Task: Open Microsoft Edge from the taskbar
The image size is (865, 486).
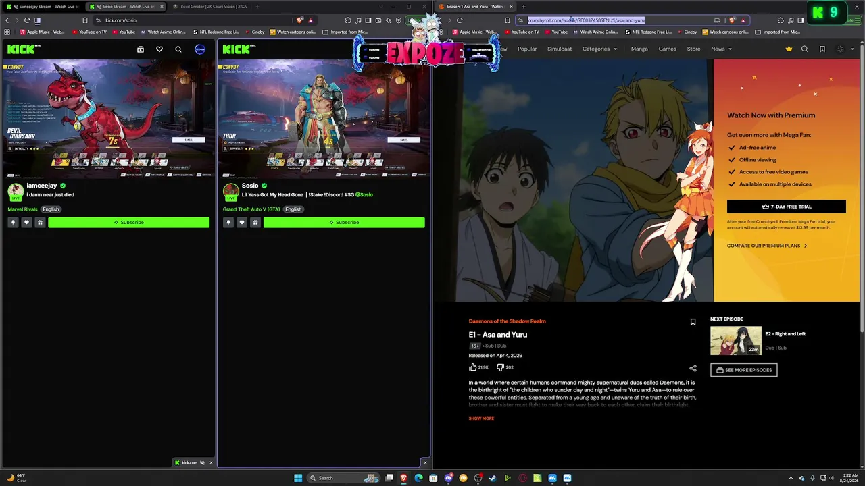Action: (419, 478)
